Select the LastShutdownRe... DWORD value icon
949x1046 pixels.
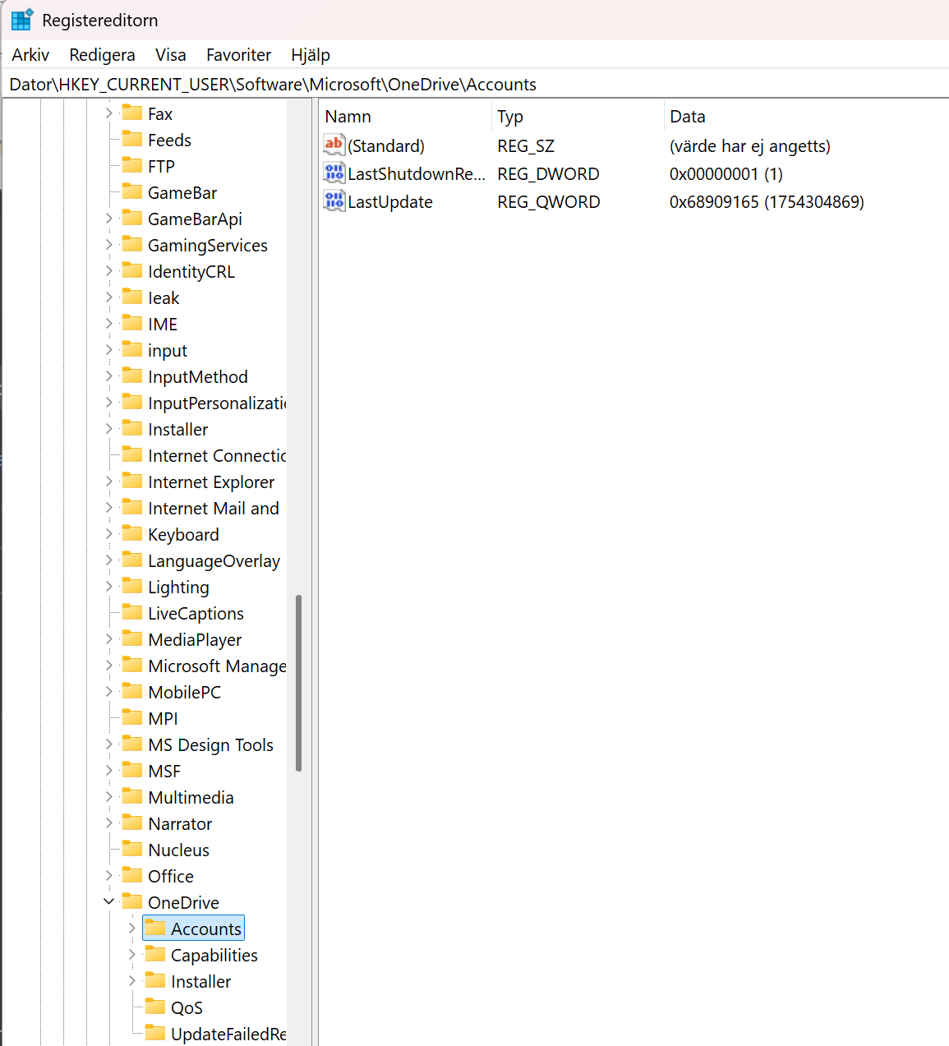coord(334,173)
